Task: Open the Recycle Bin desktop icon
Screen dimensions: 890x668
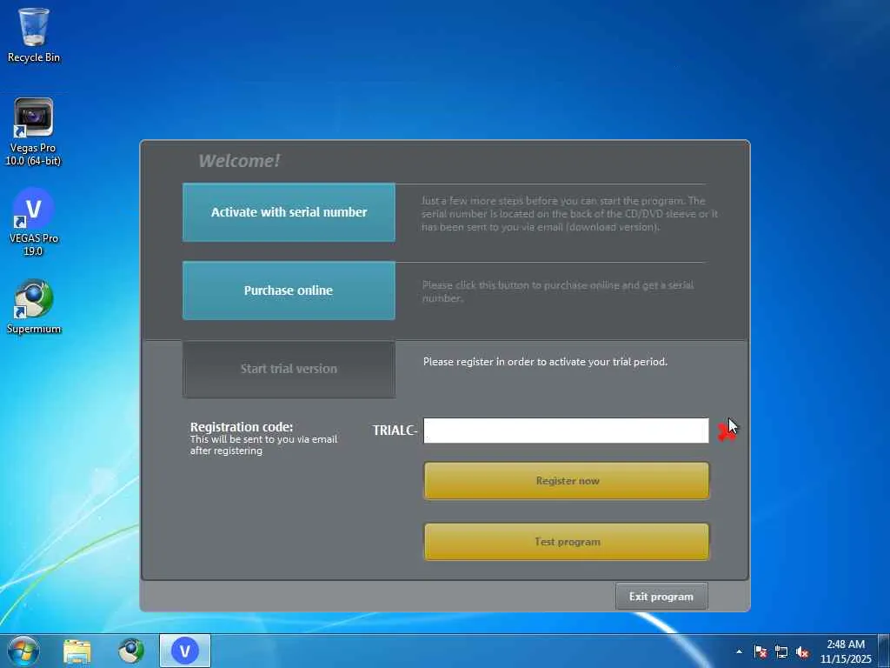Action: pyautogui.click(x=34, y=35)
